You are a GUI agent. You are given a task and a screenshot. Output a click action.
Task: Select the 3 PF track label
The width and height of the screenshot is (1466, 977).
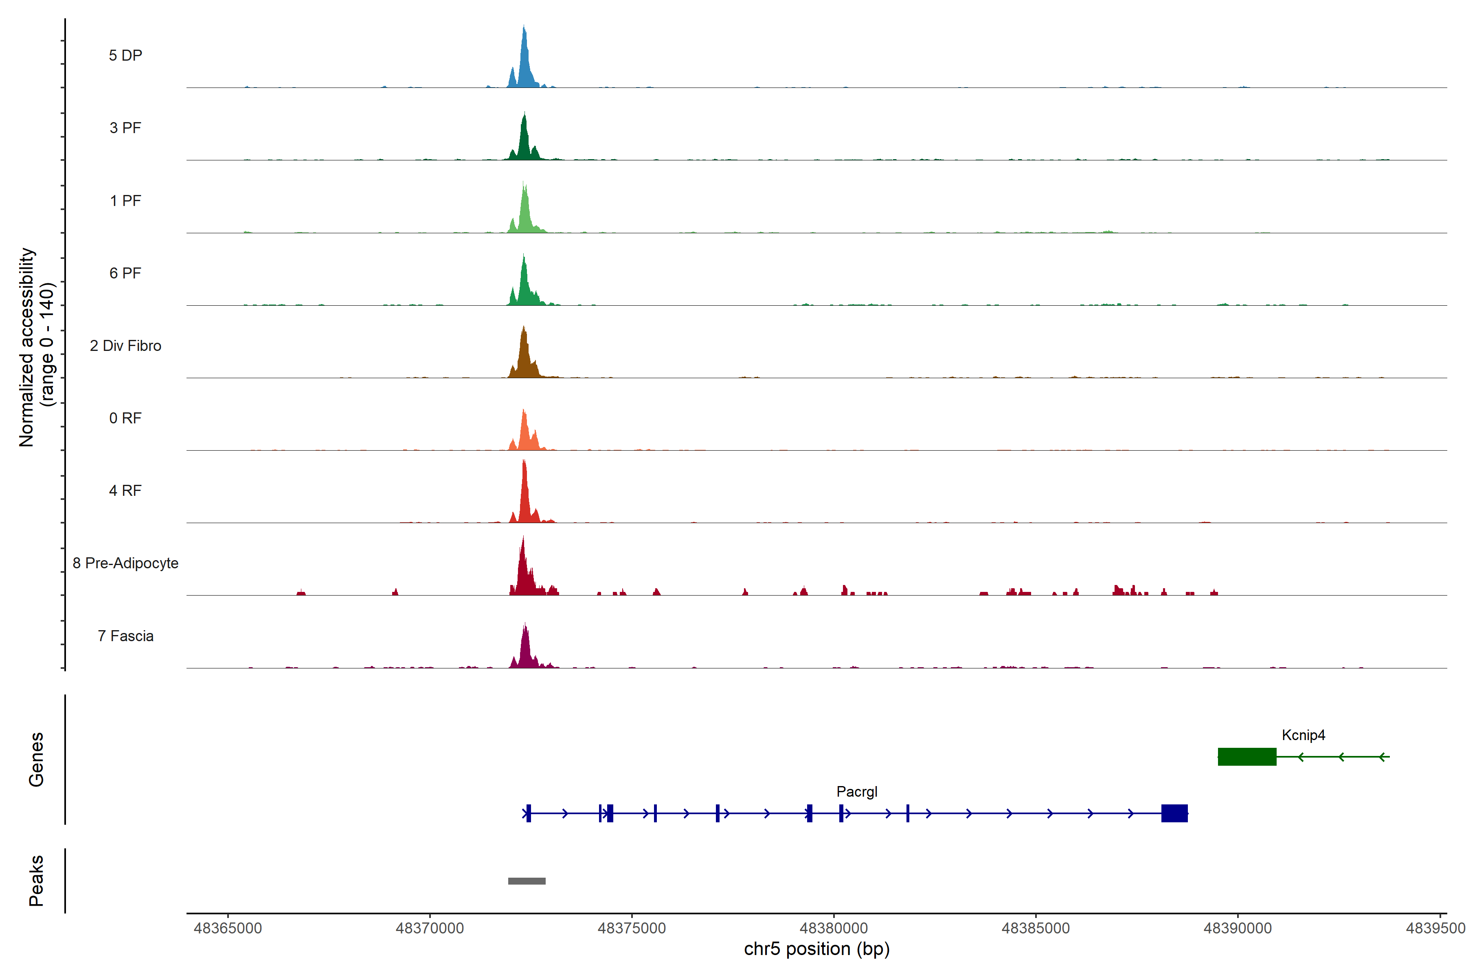pos(125,128)
